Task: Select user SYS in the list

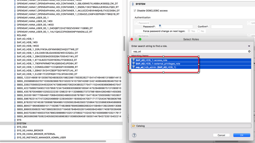Action: coord(19,120)
